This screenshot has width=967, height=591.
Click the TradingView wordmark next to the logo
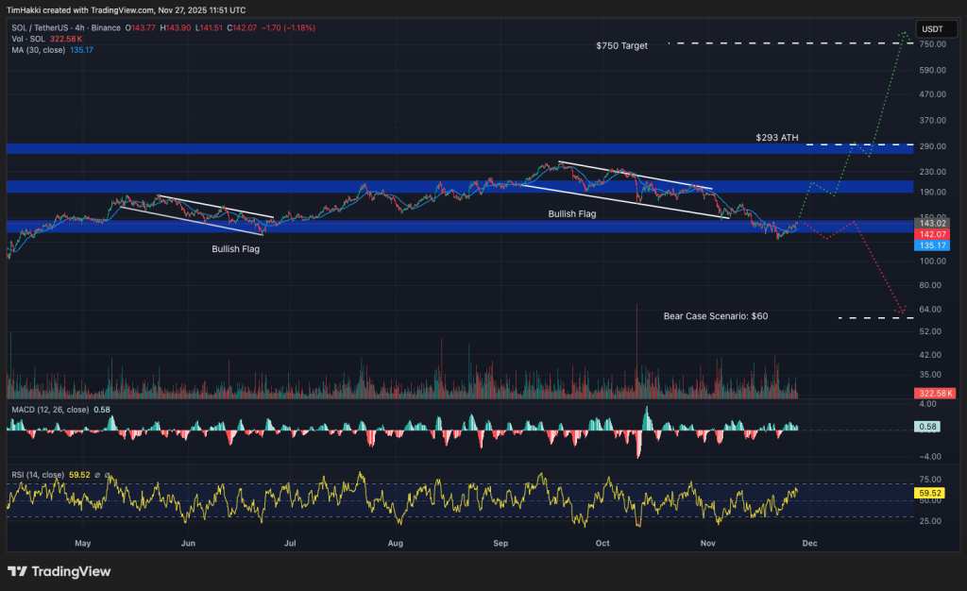[70, 571]
